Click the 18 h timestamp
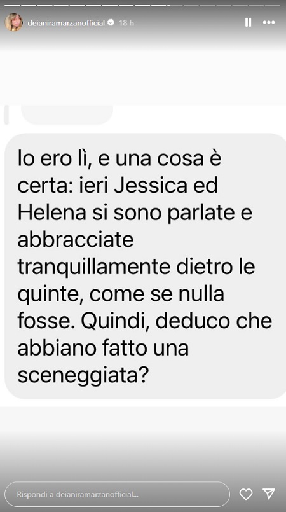 tap(126, 23)
